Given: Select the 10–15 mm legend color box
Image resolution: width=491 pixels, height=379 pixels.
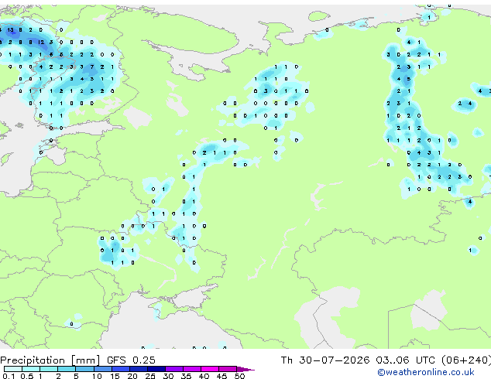Looking at the screenshot, I should 103,369.
